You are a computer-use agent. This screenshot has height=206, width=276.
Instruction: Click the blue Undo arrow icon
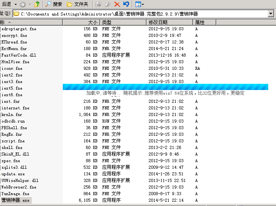pyautogui.click(x=126, y=4)
